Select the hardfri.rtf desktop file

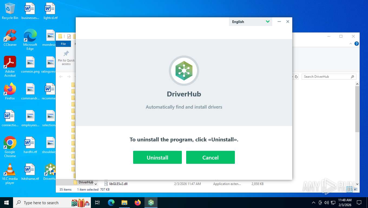[30, 145]
